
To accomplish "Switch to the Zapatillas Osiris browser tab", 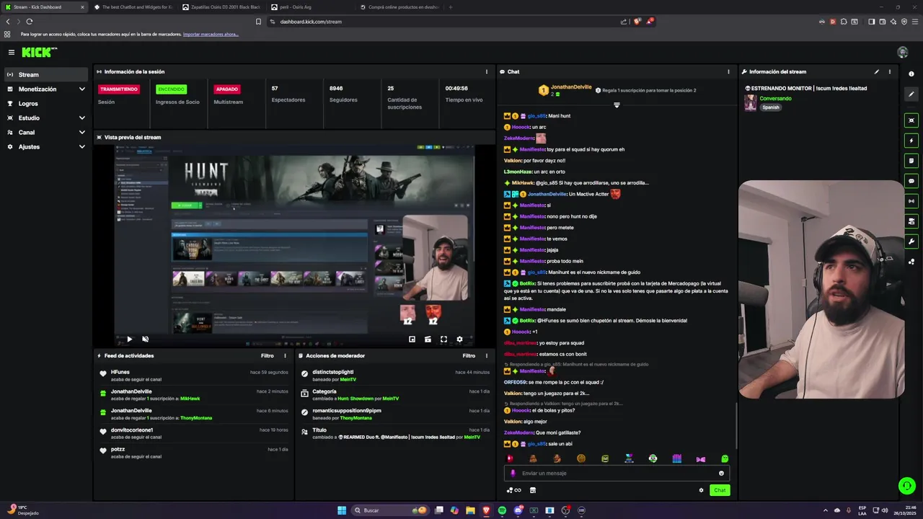I will 221,7.
